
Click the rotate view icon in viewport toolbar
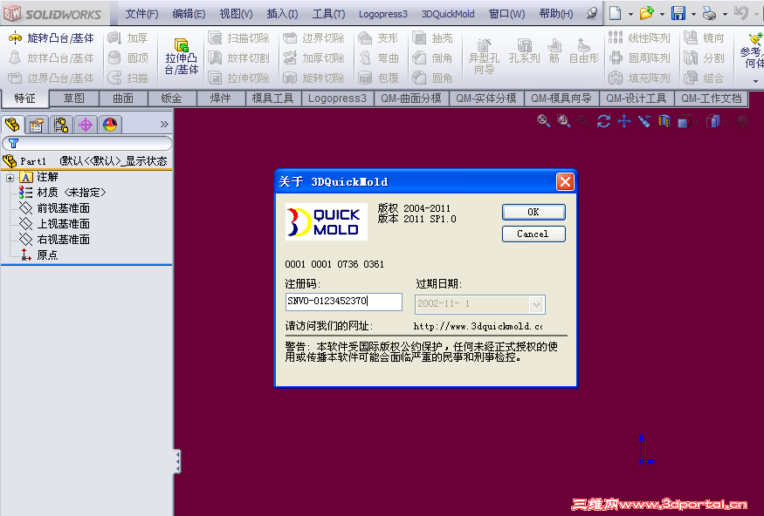[x=603, y=120]
